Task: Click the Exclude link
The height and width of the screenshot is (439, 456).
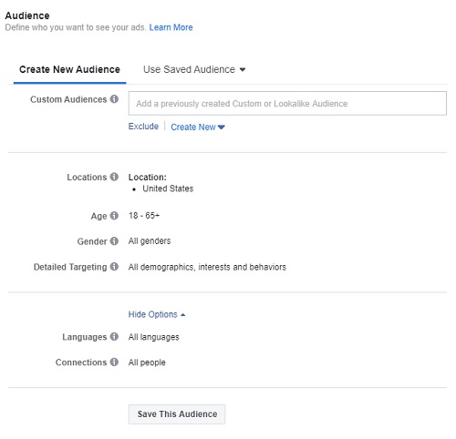Action: click(x=143, y=127)
